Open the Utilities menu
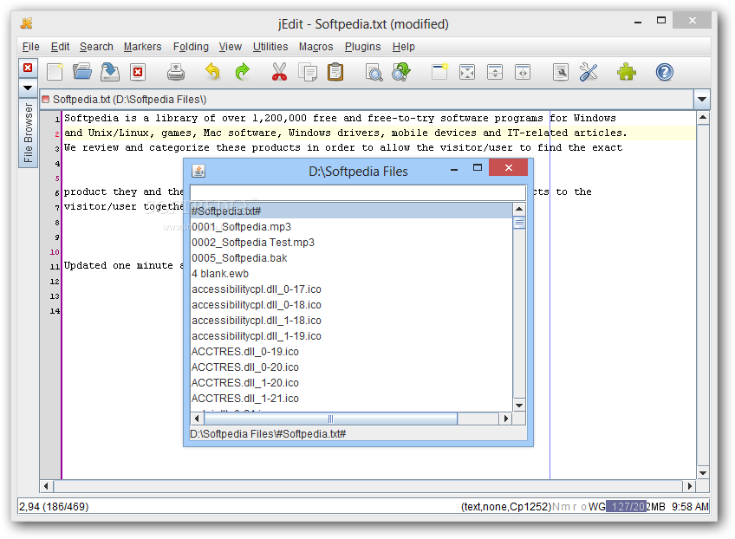The image size is (735, 539). pyautogui.click(x=270, y=47)
